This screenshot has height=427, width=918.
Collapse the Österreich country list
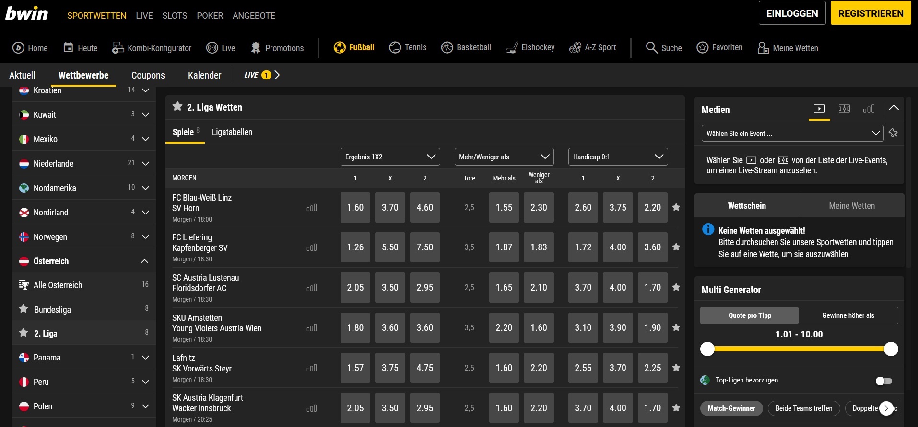[x=145, y=261]
